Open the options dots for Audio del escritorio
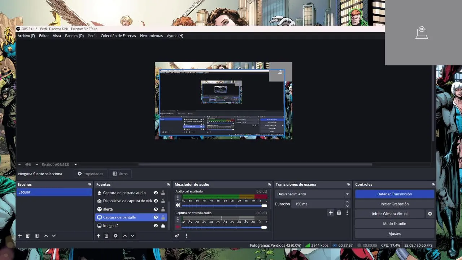This screenshot has width=462, height=260. 178,198
